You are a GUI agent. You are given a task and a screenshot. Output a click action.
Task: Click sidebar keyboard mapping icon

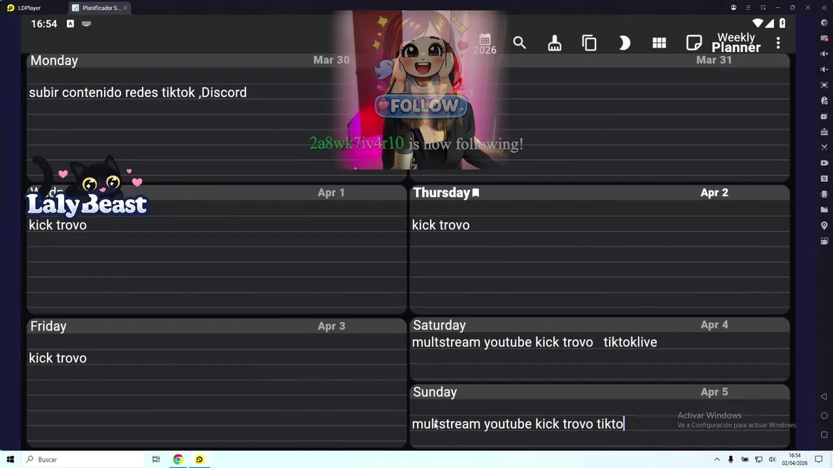click(x=825, y=38)
